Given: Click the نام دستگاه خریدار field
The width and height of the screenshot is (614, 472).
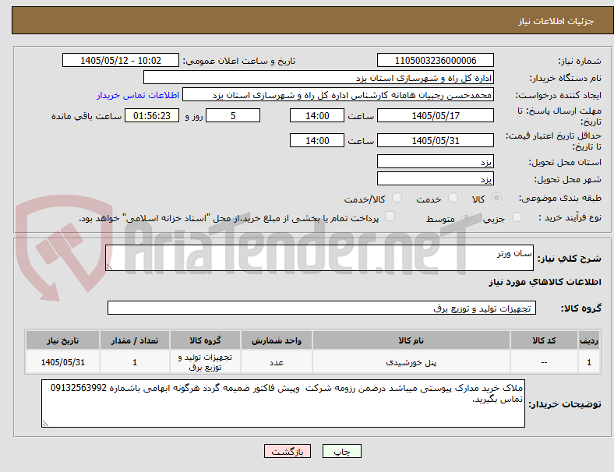Looking at the screenshot, I should [x=319, y=77].
